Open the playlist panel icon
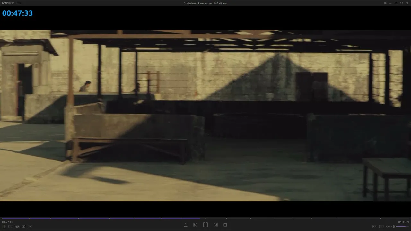This screenshot has width=411, height=231. click(x=4, y=227)
